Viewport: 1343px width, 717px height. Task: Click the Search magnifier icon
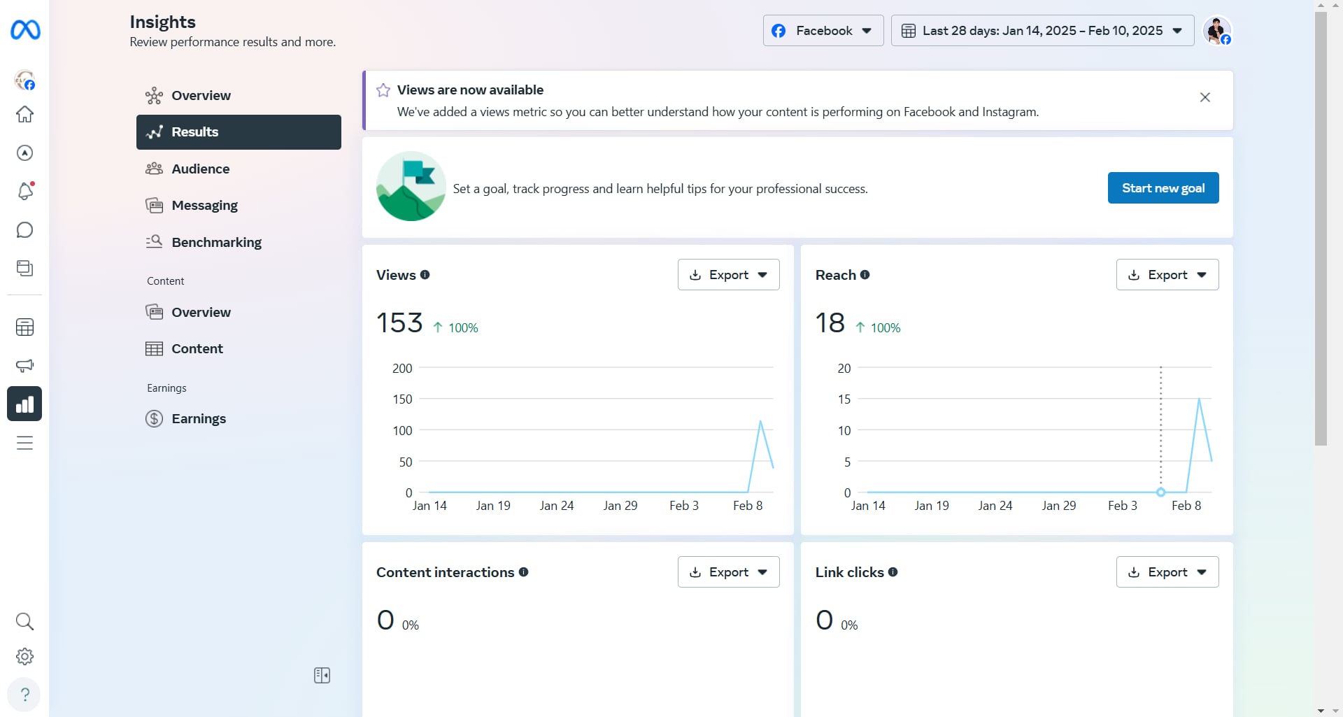25,621
